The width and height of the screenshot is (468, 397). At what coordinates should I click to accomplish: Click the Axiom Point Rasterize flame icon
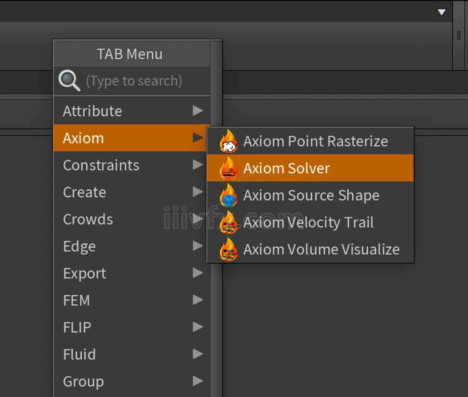[228, 141]
